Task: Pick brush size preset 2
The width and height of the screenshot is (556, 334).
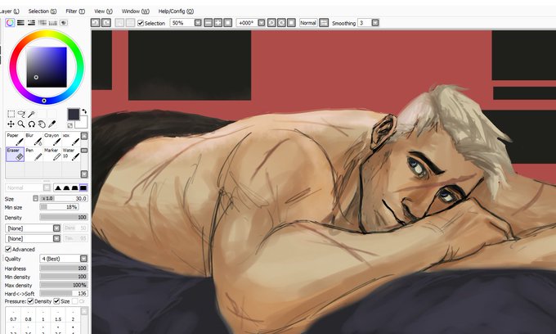Action: [x=73, y=316]
